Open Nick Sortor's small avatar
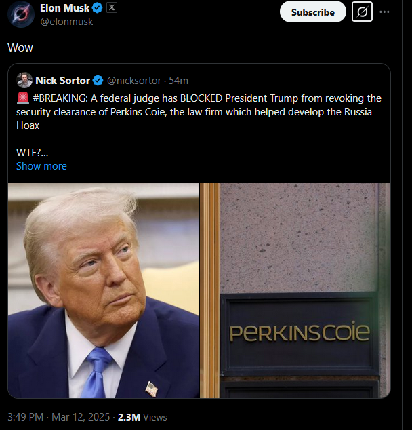Viewport: 412px width, 430px height. pyautogui.click(x=24, y=80)
